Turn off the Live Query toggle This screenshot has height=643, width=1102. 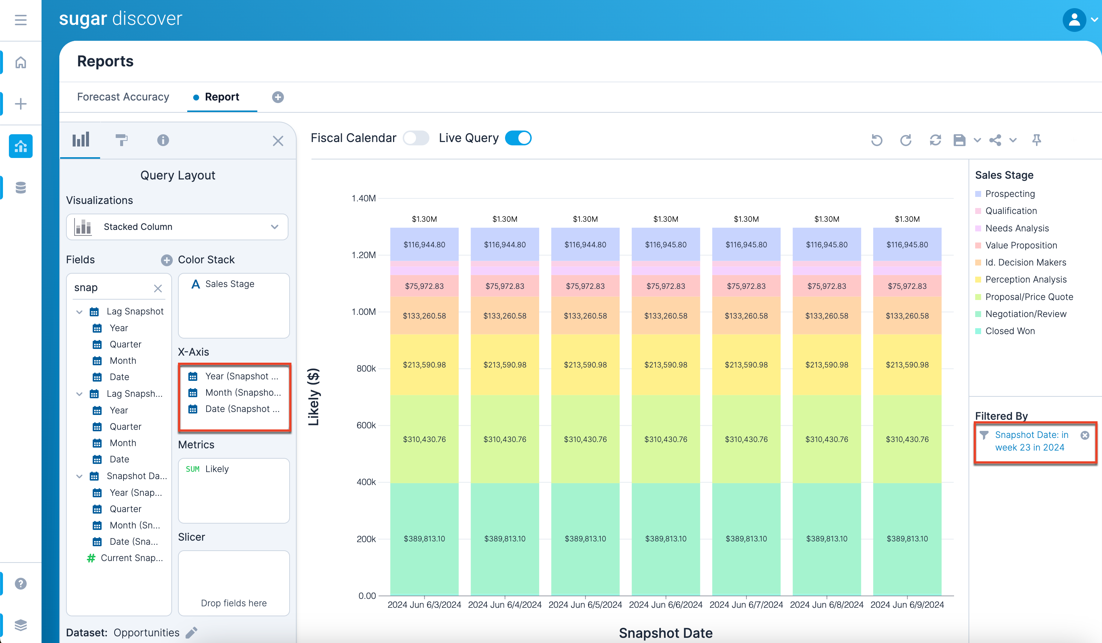[518, 138]
